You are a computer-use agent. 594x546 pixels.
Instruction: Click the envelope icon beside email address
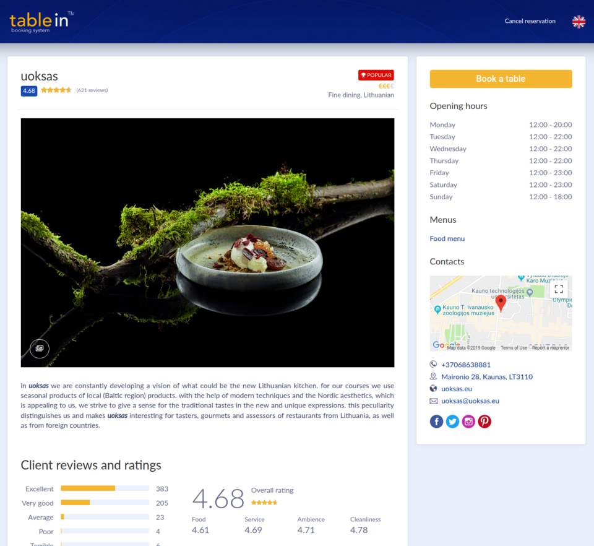pos(433,401)
